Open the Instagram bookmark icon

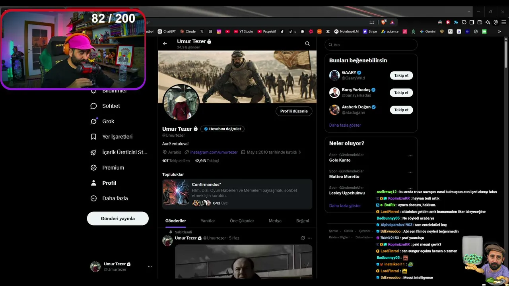[x=219, y=31]
